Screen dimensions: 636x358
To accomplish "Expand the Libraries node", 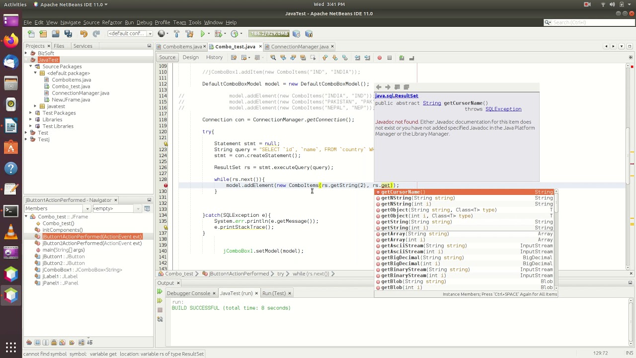I will click(x=31, y=119).
